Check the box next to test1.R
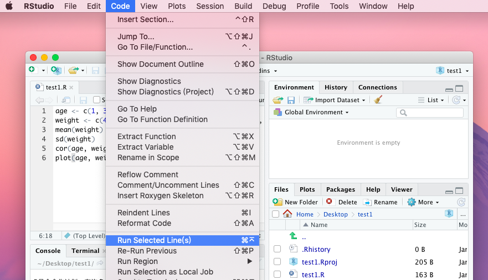The width and height of the screenshot is (488, 280). (x=278, y=274)
